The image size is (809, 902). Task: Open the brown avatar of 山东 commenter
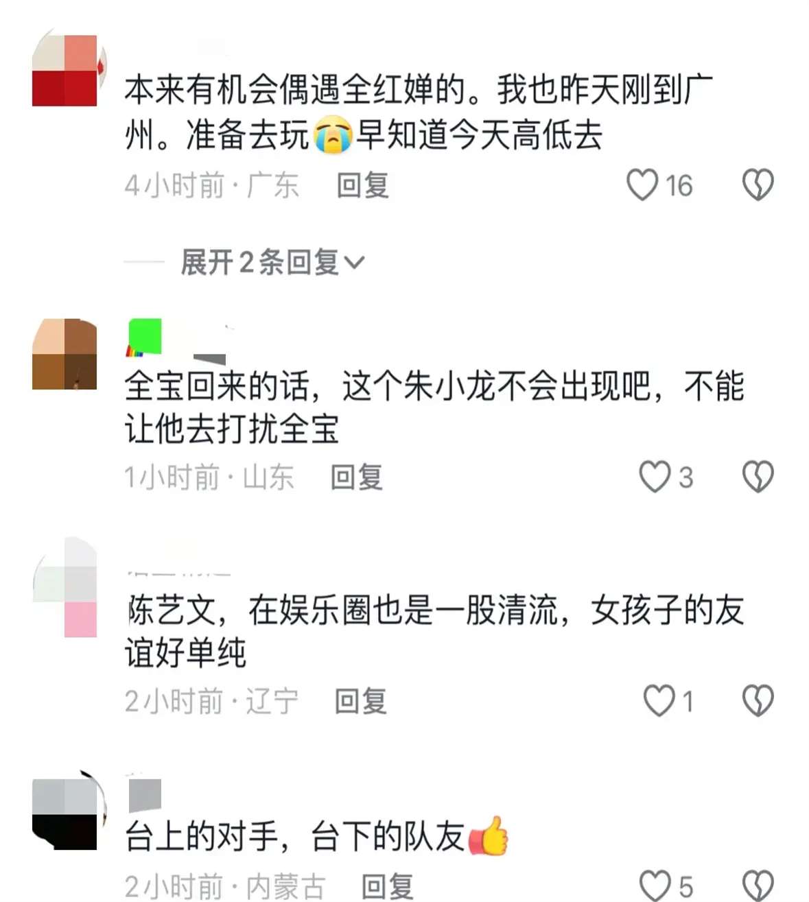(x=65, y=354)
